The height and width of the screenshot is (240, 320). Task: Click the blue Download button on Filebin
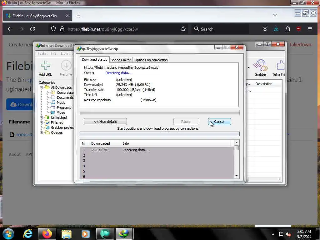tap(20, 104)
